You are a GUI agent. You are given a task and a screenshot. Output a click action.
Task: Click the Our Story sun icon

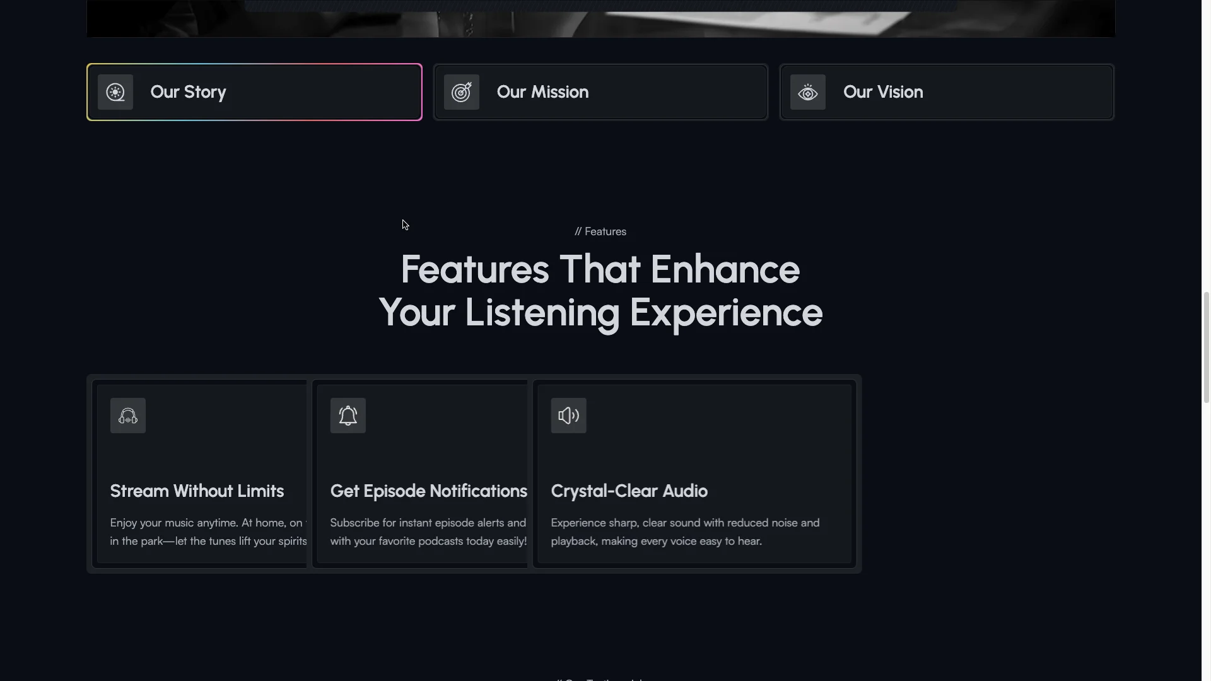[x=115, y=92]
